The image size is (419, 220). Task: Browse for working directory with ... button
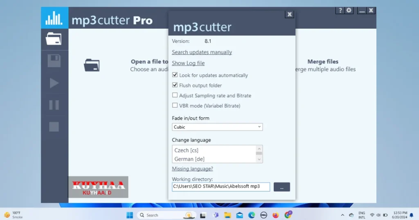tap(282, 187)
